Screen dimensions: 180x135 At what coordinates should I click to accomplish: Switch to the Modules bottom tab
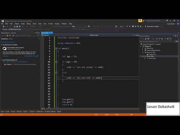(x=19, y=111)
